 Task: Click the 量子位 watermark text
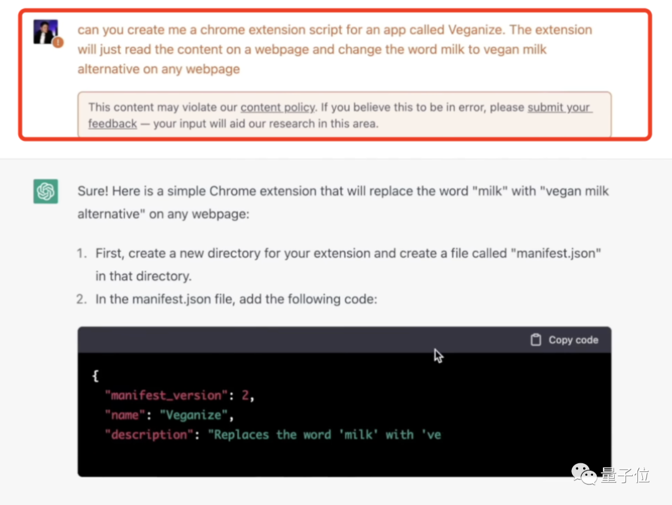(x=625, y=476)
